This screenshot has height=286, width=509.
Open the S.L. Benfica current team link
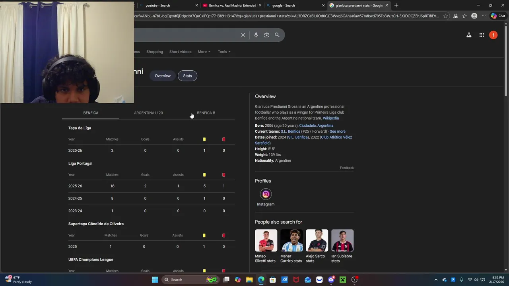pyautogui.click(x=290, y=131)
